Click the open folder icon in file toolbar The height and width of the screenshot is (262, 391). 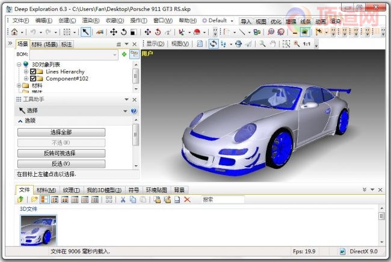pos(34,200)
